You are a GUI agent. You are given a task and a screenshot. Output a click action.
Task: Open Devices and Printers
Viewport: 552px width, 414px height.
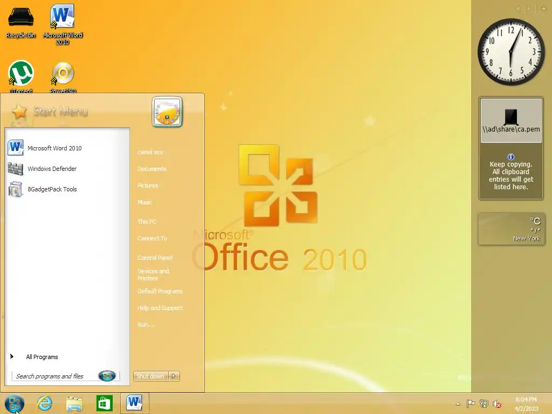pyautogui.click(x=153, y=274)
